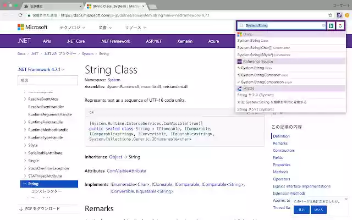
Task: Open the 文書 dropdown menu
Action: pos(105,28)
